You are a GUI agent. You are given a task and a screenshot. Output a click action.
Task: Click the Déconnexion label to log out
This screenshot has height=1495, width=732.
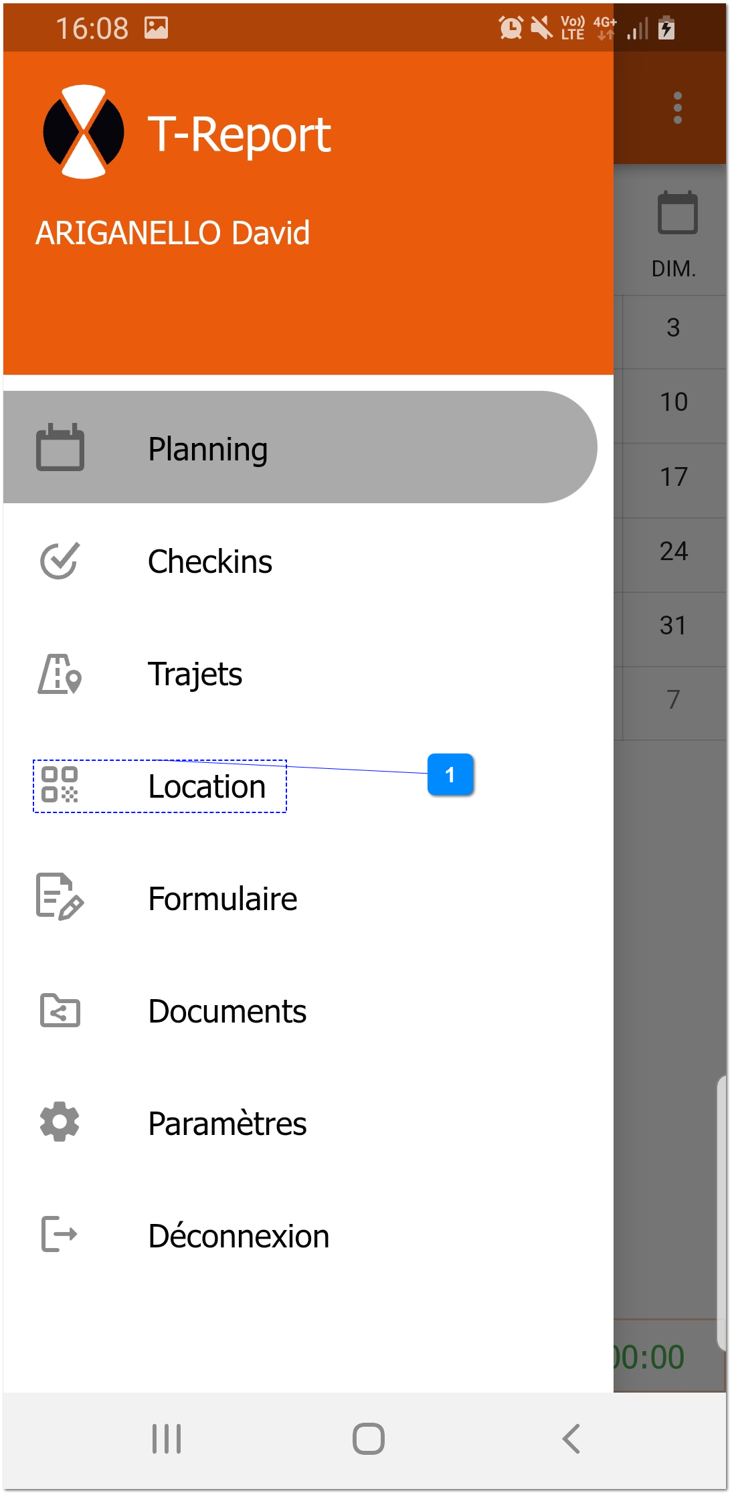pyautogui.click(x=239, y=1236)
